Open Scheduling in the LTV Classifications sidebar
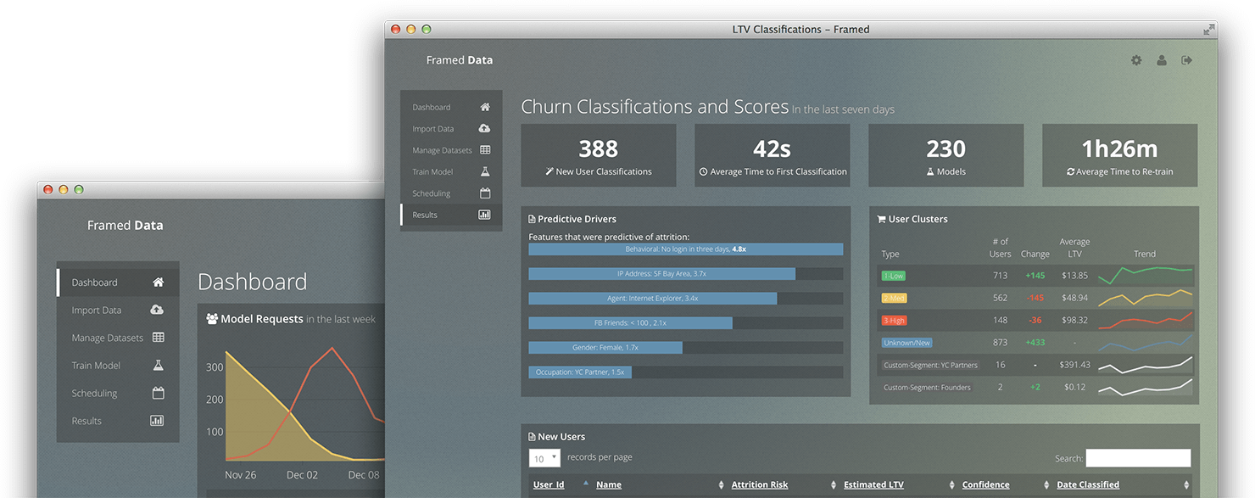Image resolution: width=1255 pixels, height=498 pixels. pos(451,193)
